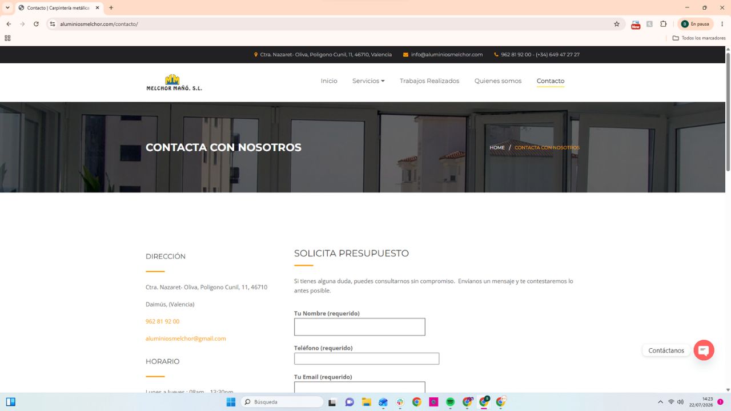Open the Quienes somos menu item
This screenshot has width=731, height=411.
498,81
